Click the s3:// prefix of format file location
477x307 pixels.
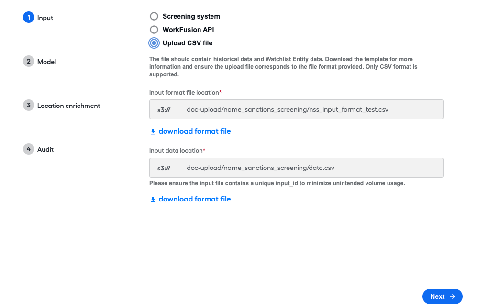coord(164,110)
